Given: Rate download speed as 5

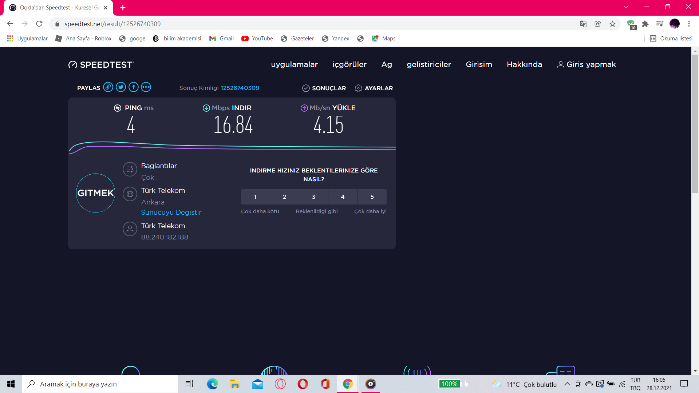Looking at the screenshot, I should coord(372,197).
